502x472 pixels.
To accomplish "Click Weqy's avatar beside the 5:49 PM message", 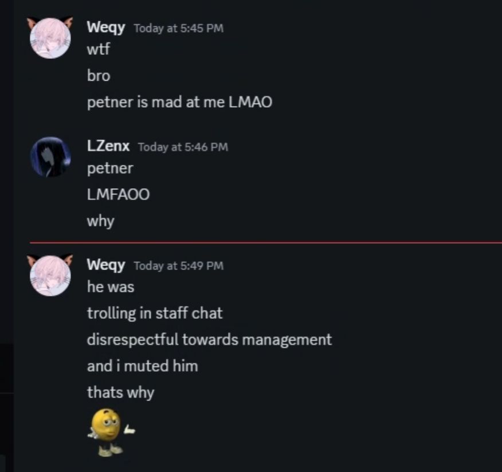I will (50, 275).
